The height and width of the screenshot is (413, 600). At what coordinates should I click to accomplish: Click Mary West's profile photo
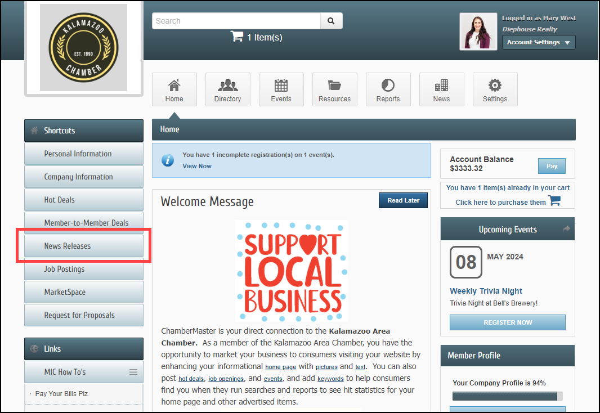pos(478,32)
